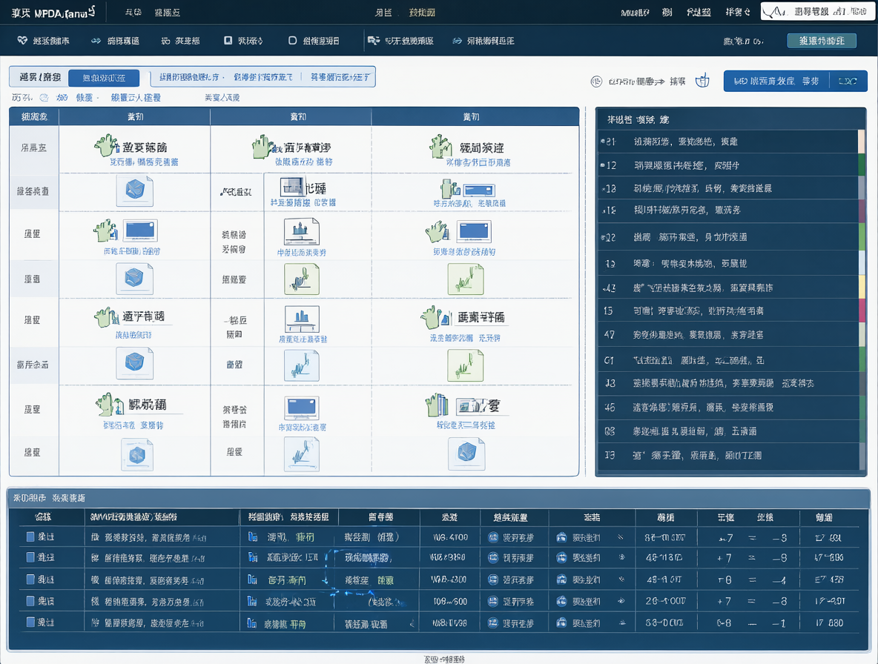Open the blue line chart document, sixth grid row

(301, 365)
